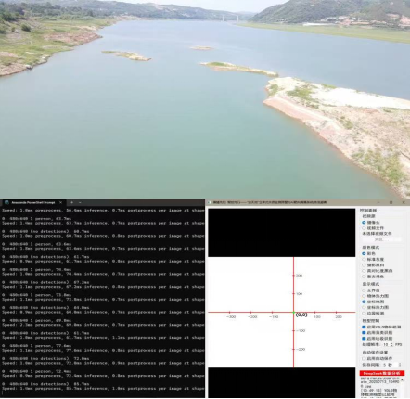
Task: Click the processing frame rate FPS spinner arrows
Action: coord(392,344)
